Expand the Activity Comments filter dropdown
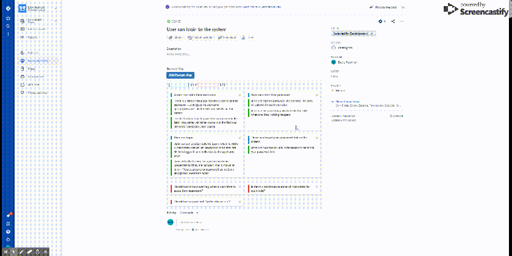512x256 pixels. 187,213
